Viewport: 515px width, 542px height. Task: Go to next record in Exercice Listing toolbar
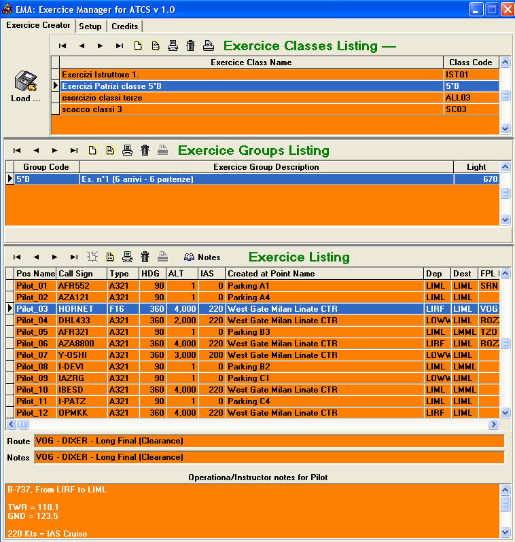pos(54,257)
